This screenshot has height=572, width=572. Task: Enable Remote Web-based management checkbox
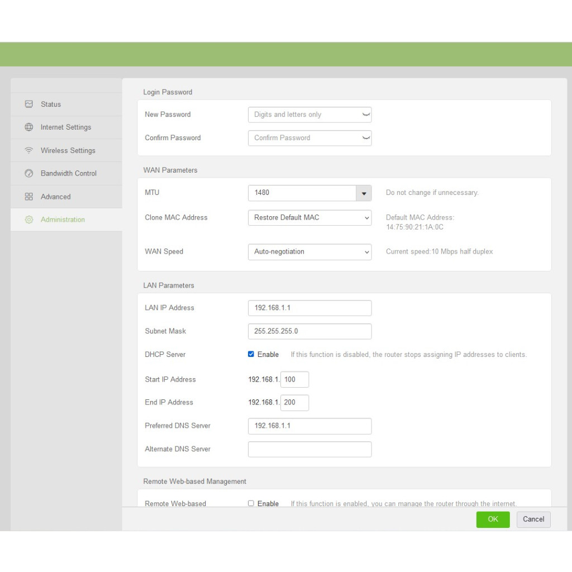coord(251,503)
